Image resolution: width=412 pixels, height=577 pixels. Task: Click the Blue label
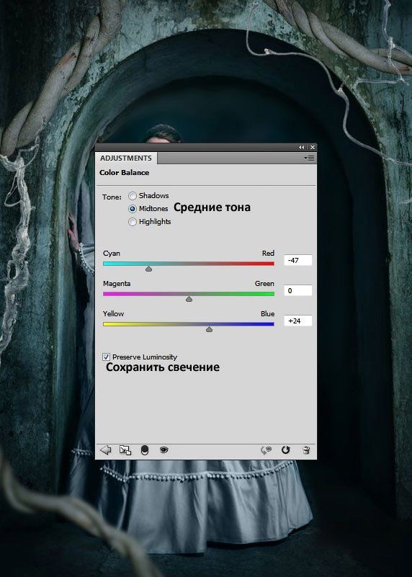tap(267, 313)
